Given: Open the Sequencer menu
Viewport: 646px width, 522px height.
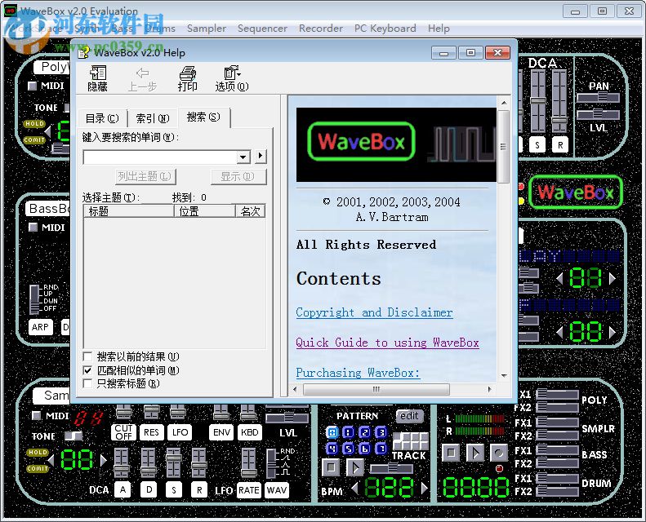Looking at the screenshot, I should 262,29.
